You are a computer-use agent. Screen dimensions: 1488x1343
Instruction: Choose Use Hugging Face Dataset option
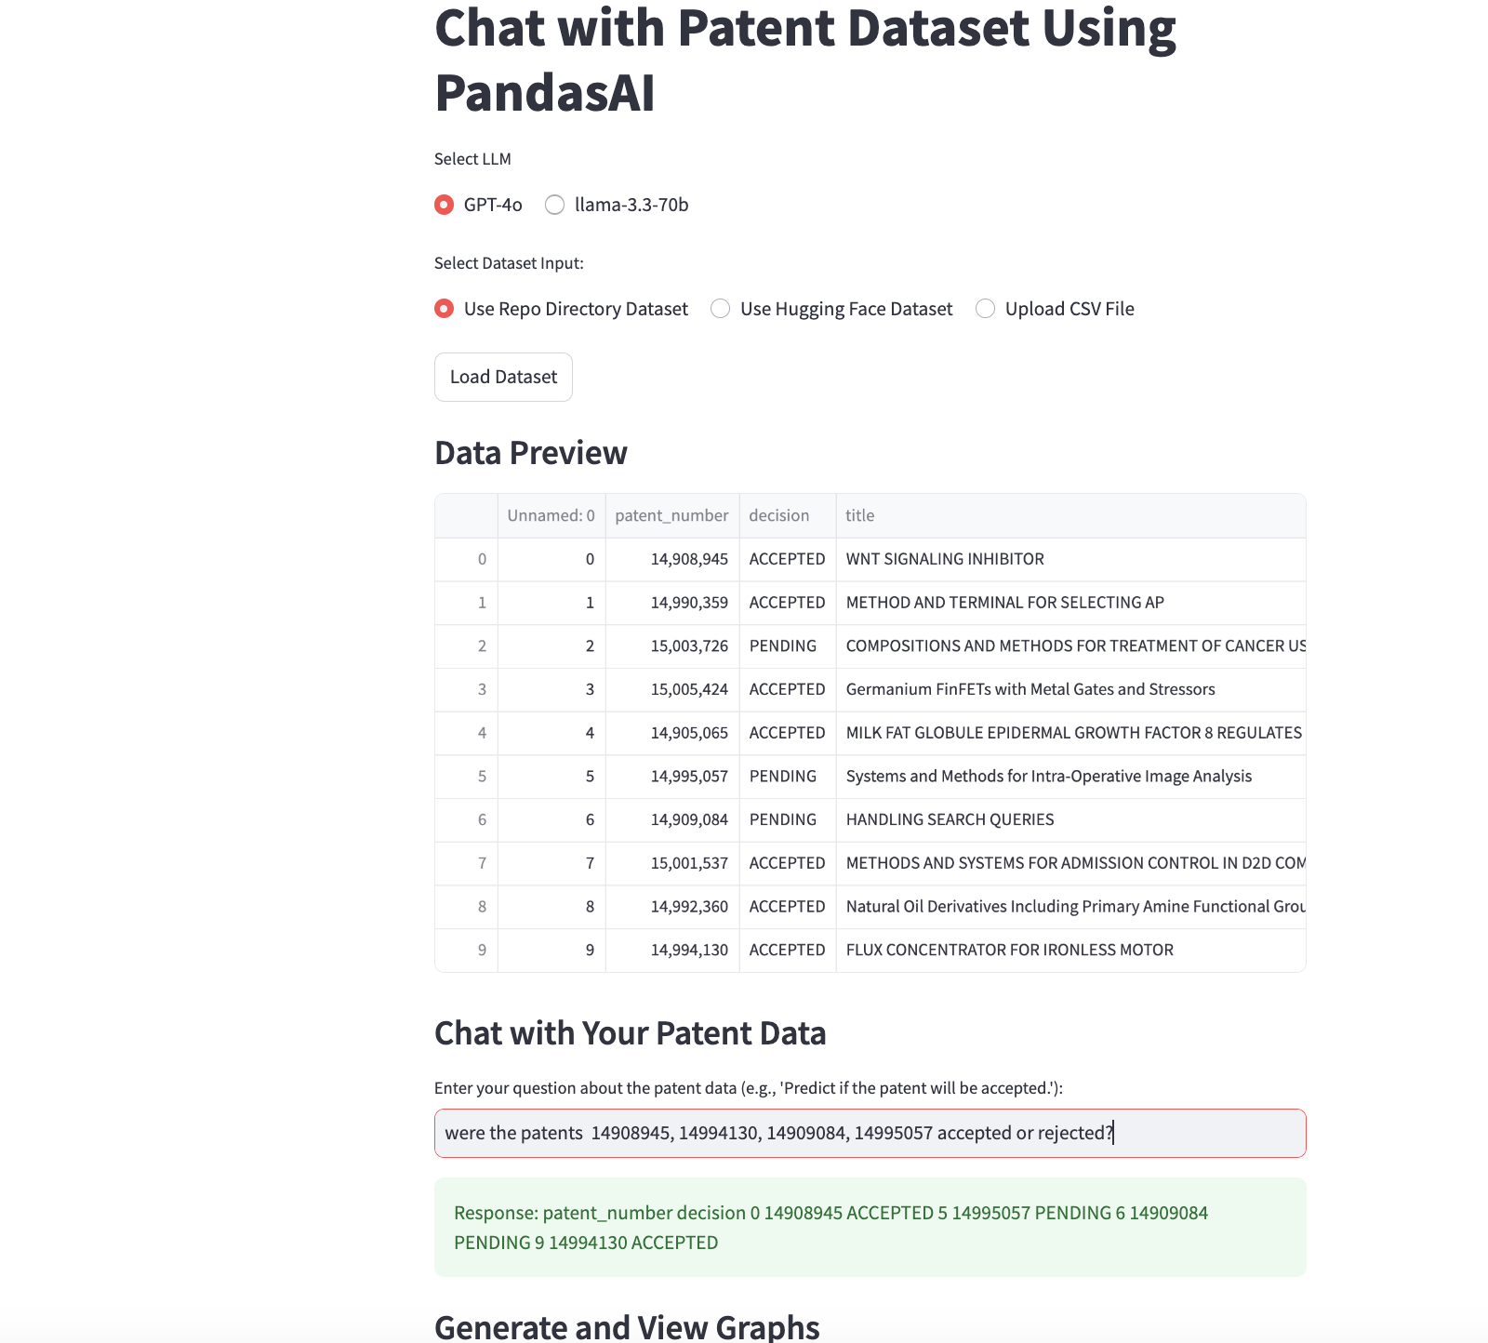tap(831, 309)
